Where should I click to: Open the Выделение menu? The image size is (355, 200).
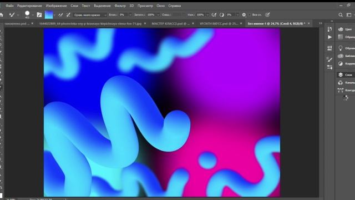[x=102, y=6]
